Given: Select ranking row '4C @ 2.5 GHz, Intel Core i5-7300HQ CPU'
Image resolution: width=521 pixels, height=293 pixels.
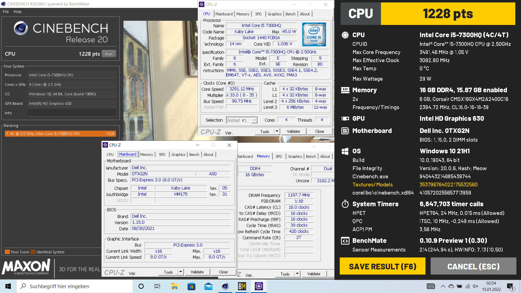Looking at the screenshot, I should (60, 133).
